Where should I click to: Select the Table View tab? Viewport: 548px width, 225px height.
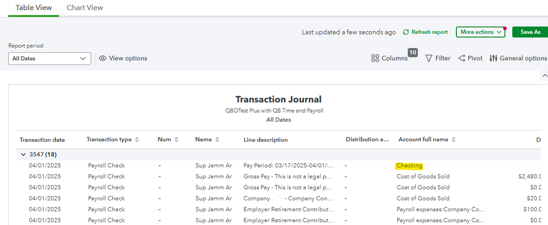(x=33, y=8)
